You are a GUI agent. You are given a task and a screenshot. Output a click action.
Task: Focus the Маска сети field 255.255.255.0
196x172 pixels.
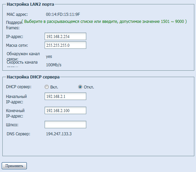65,45
